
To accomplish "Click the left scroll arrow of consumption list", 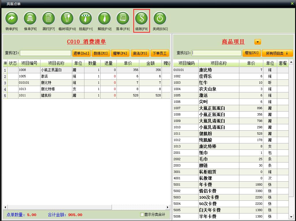I will point(5,207).
